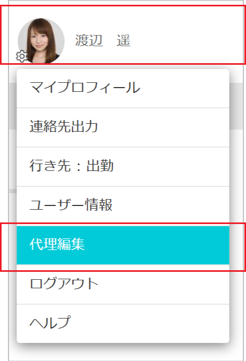Screen dimensions: 246x361
Task: Choose 行き先：出勤 in the dropdown menu
Action: (123, 167)
